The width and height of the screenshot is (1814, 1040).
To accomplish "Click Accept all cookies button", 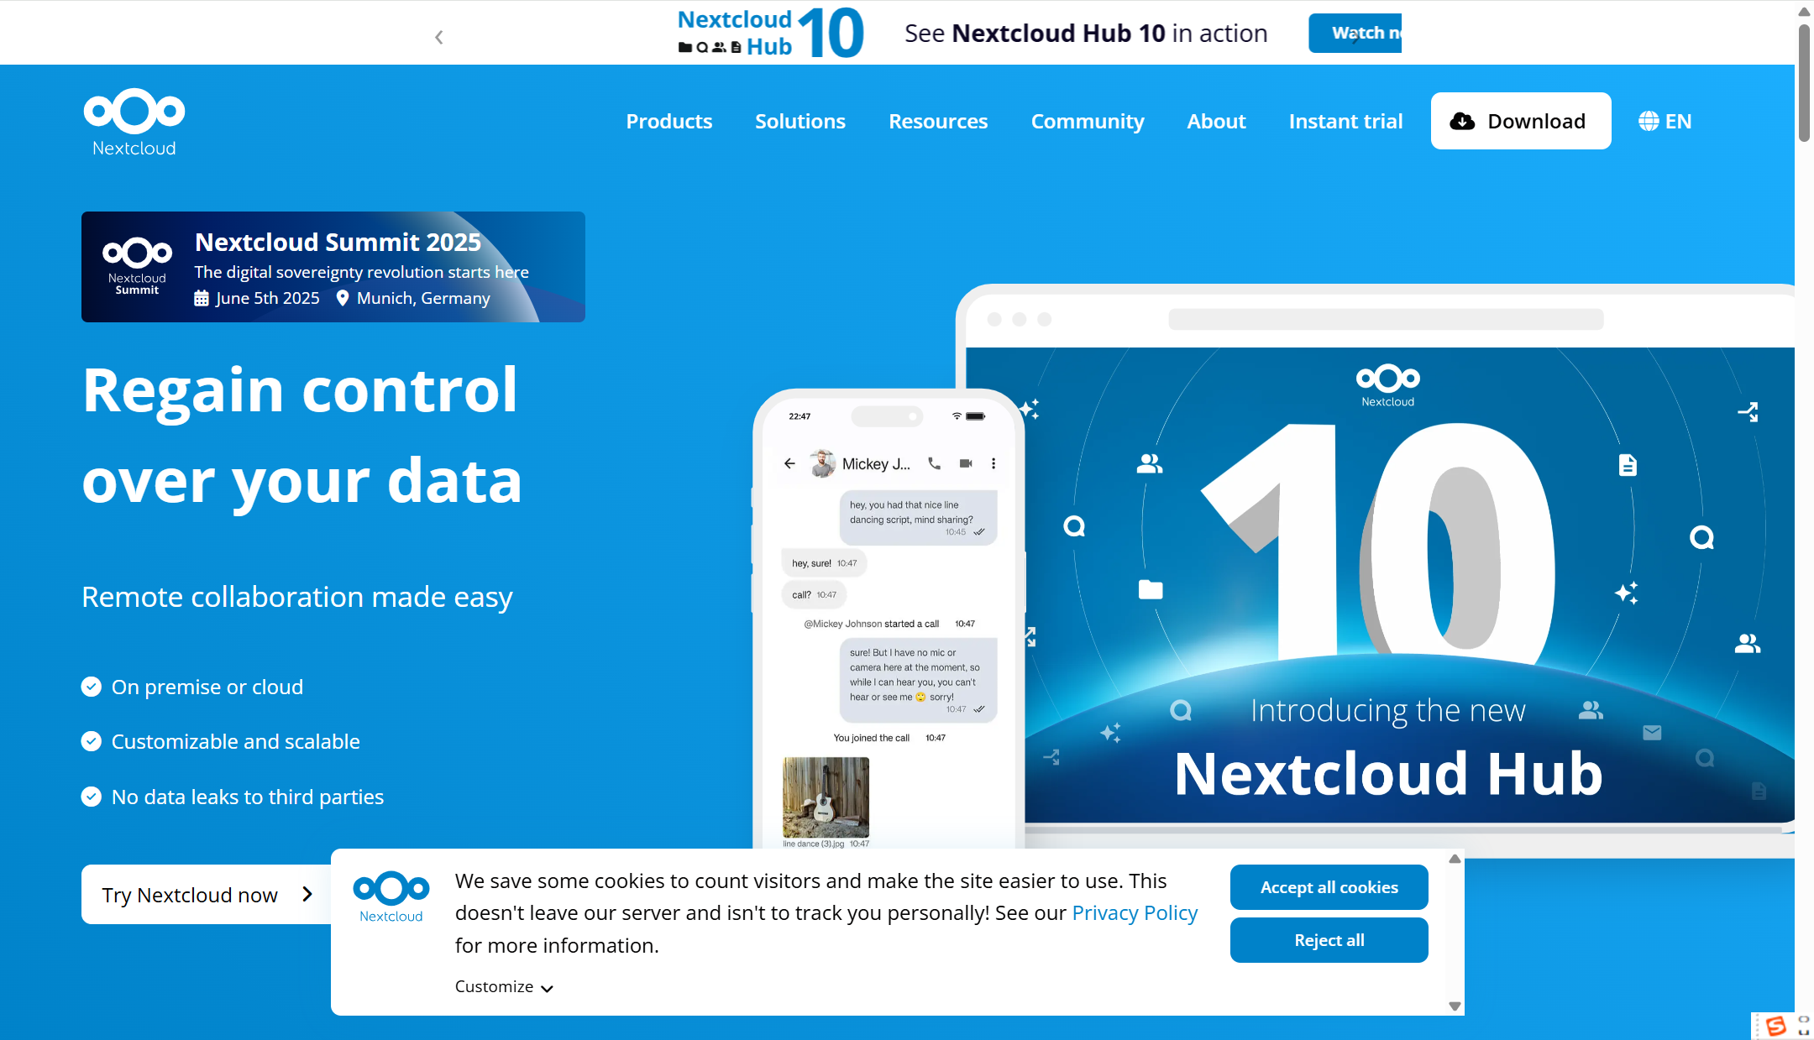I will click(x=1329, y=887).
